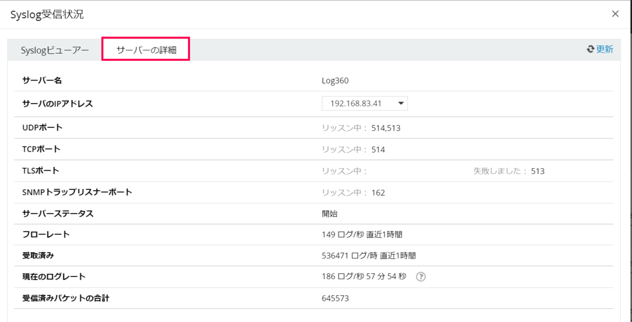Select the サーバーの詳細 tab
Viewport: 632px width, 322px height.
(146, 50)
